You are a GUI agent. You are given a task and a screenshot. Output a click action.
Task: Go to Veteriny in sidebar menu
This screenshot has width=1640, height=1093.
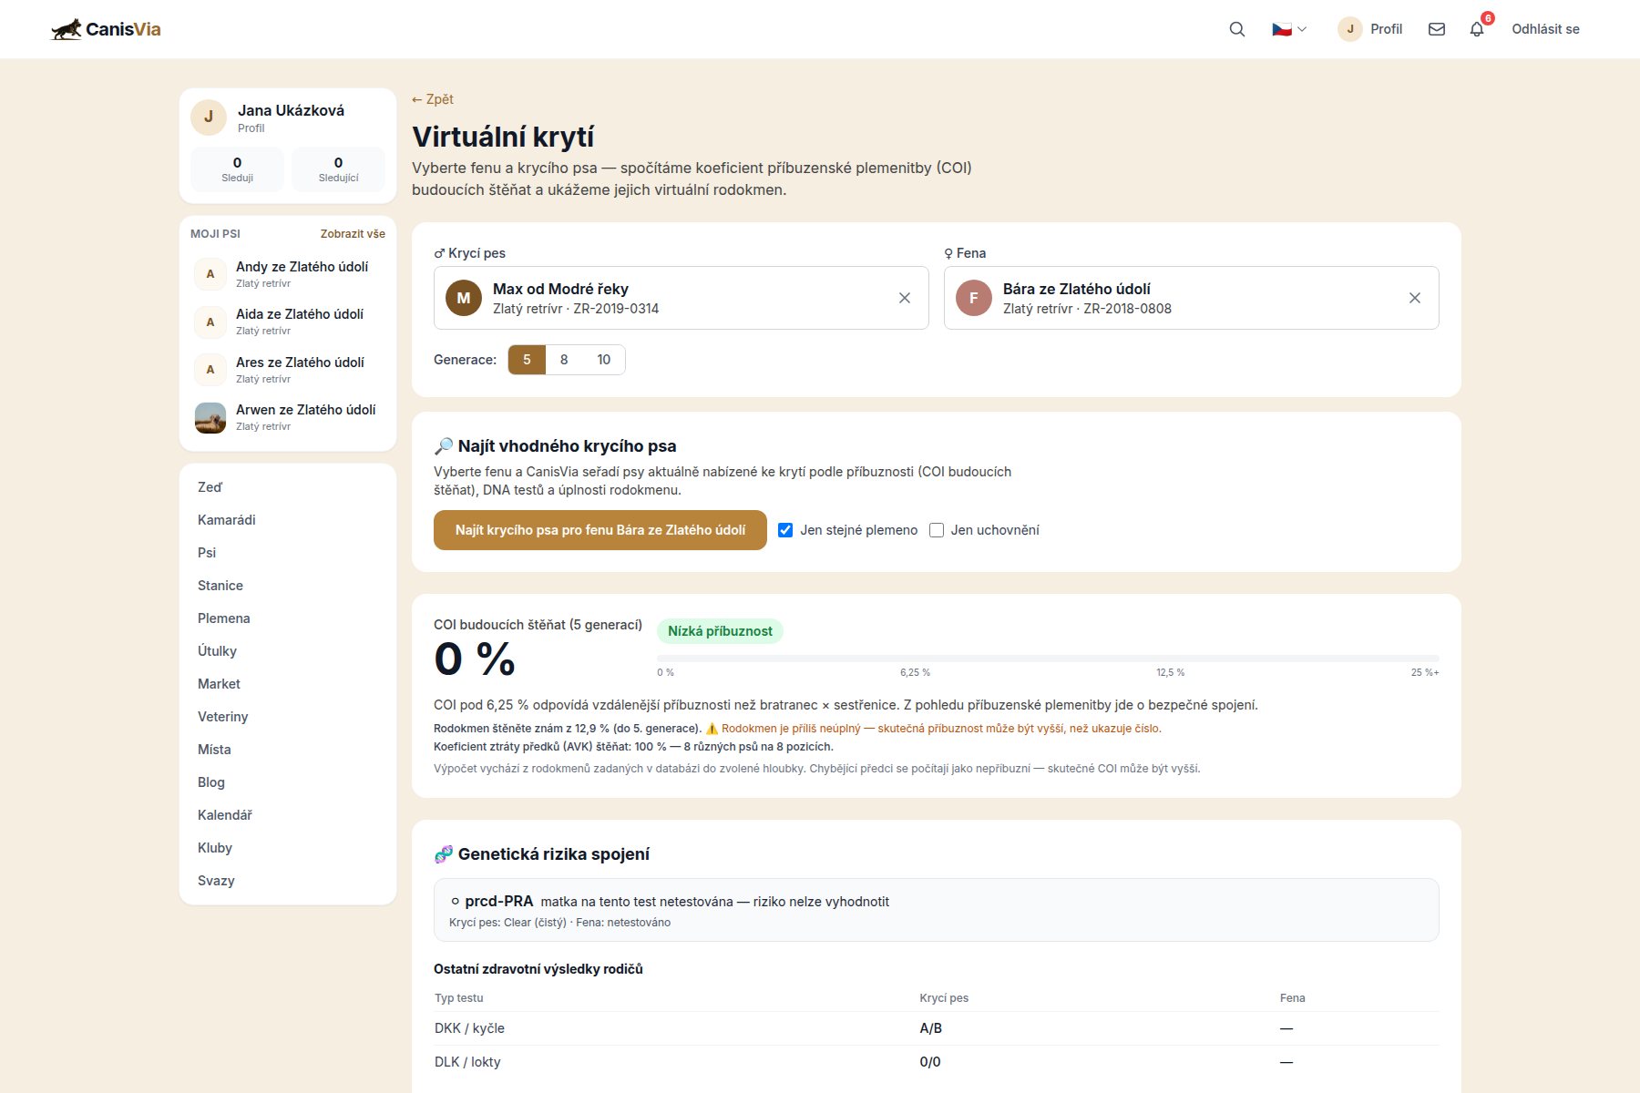(223, 717)
